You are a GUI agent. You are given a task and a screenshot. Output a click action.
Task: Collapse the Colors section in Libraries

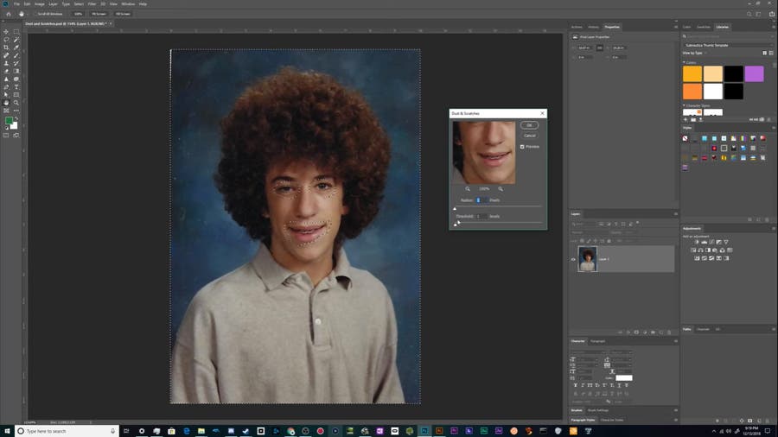684,62
